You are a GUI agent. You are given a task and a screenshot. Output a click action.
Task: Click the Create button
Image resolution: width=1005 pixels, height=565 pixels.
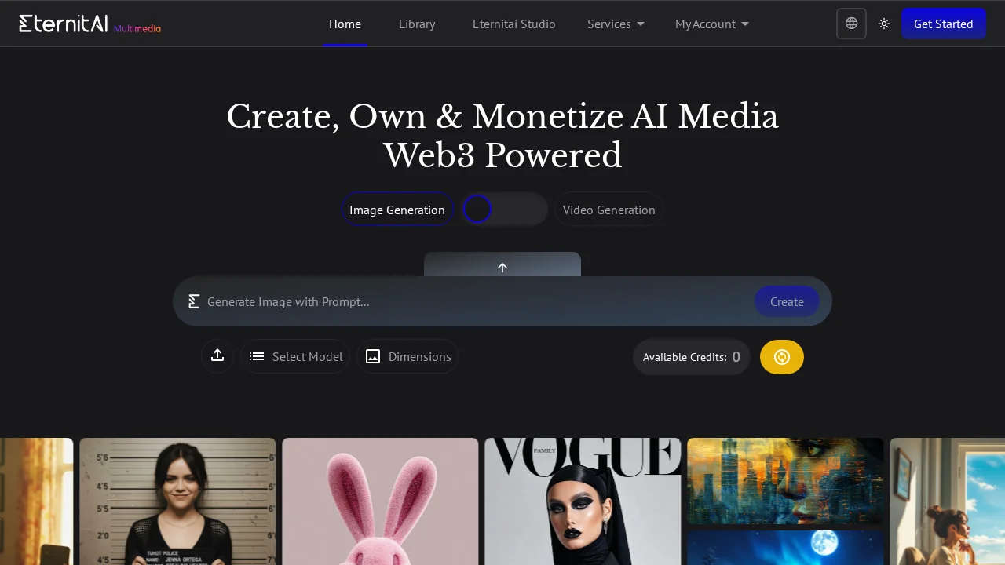pos(786,301)
